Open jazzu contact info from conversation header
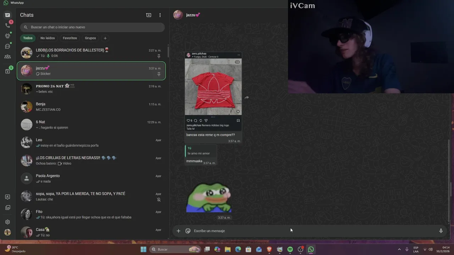 tap(193, 15)
